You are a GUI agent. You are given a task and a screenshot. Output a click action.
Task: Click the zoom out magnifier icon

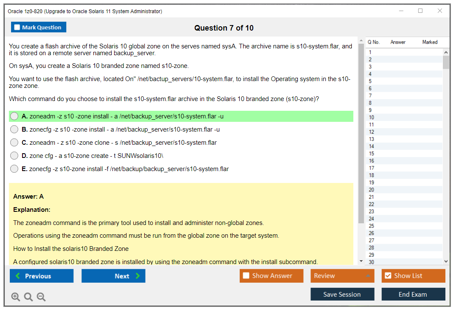[41, 297]
